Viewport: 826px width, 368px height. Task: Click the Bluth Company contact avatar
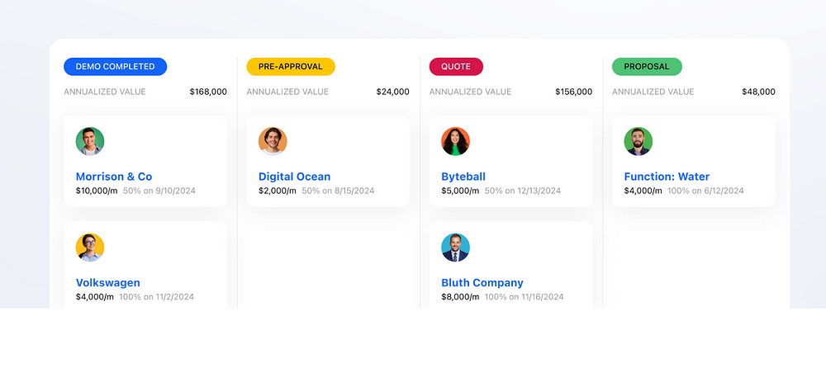coord(456,248)
